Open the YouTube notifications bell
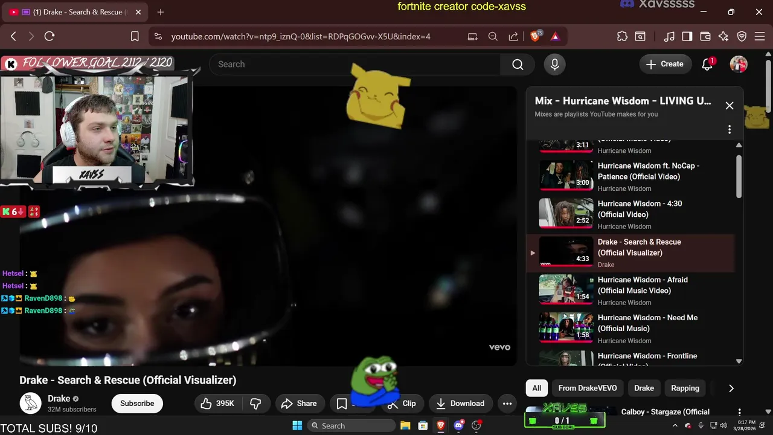 click(707, 64)
